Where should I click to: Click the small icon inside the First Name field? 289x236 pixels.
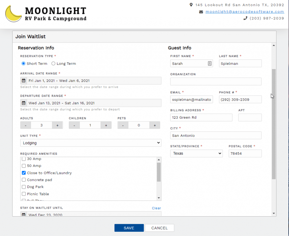209,63
